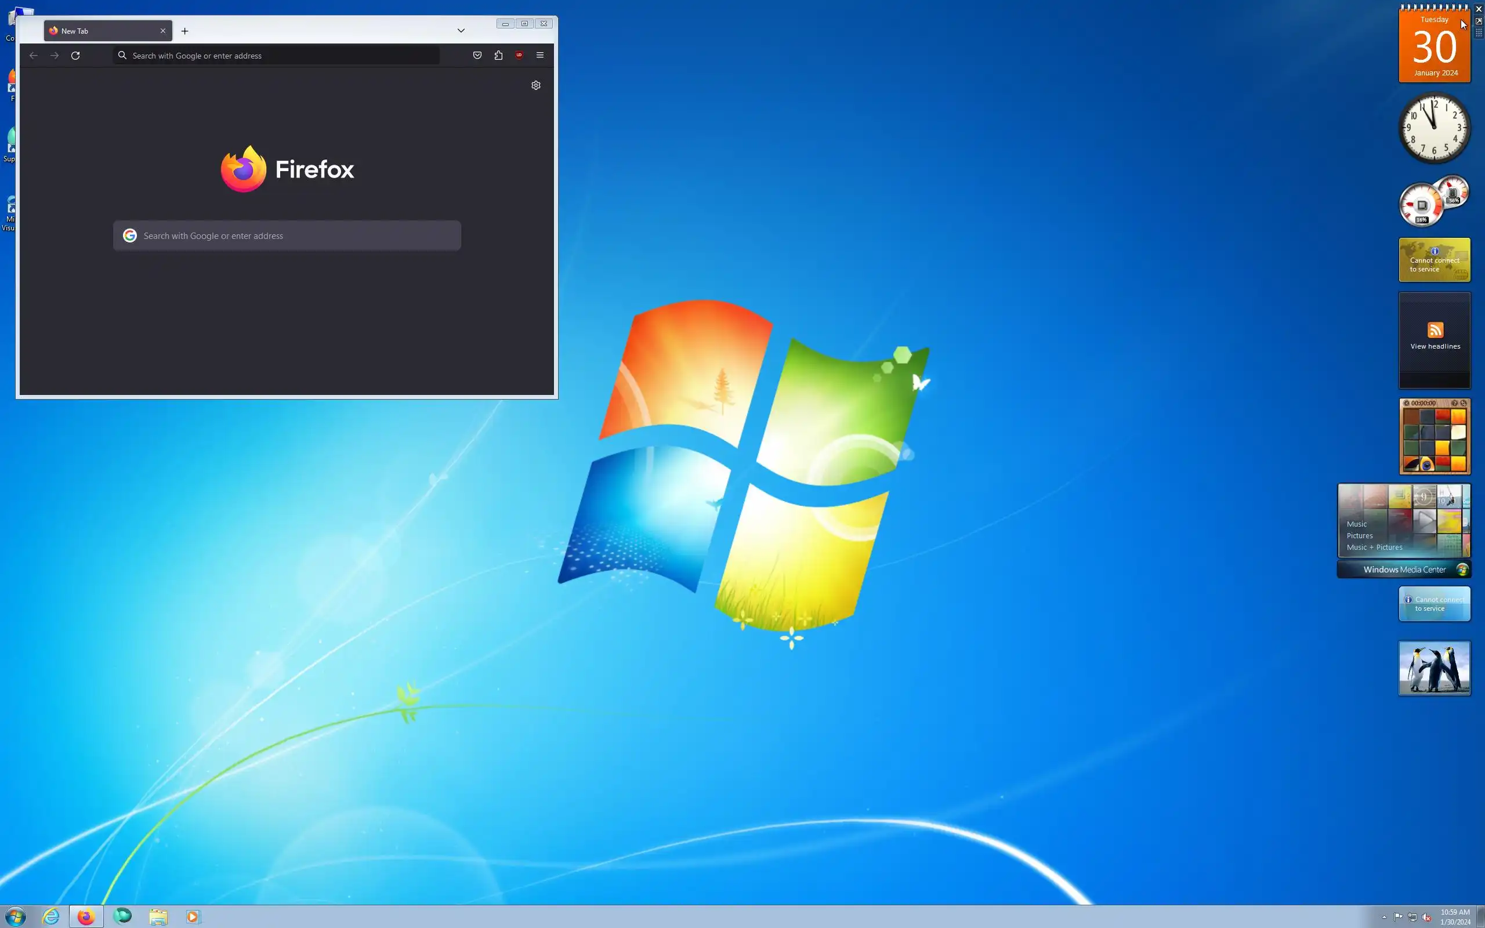Screen dimensions: 1485x928
Task: Show hidden system tray icons arrow
Action: click(x=1383, y=917)
